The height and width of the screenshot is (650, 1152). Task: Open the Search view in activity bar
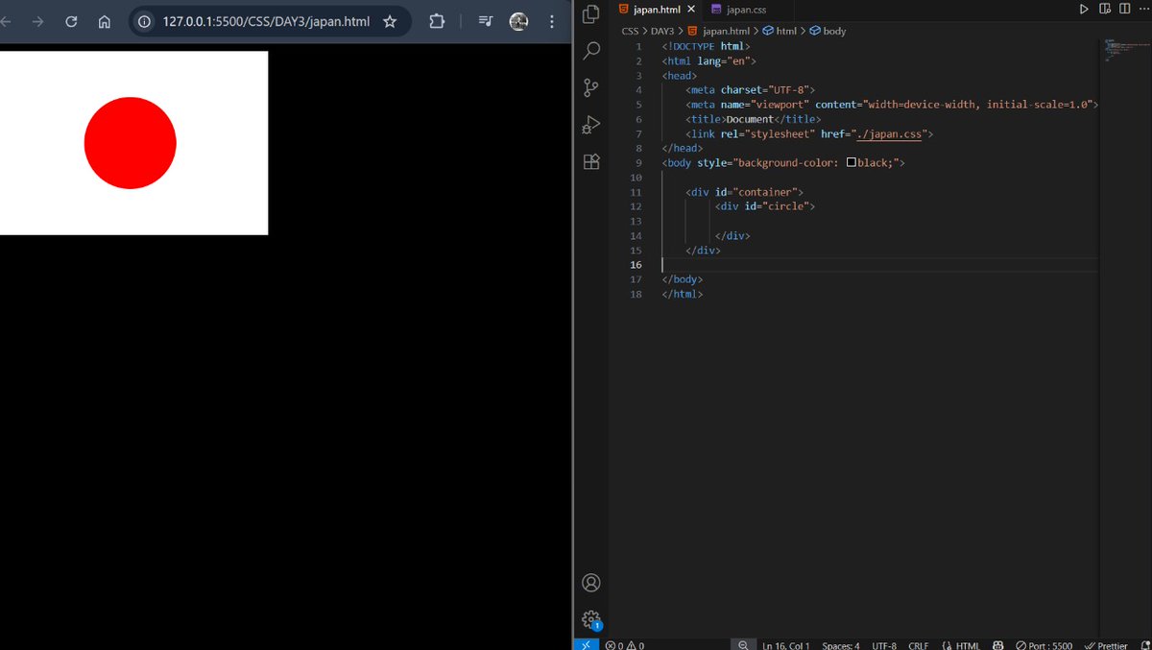coord(591,50)
